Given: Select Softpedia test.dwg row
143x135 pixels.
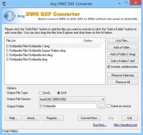Looking at the screenshot, I should point(53,55).
